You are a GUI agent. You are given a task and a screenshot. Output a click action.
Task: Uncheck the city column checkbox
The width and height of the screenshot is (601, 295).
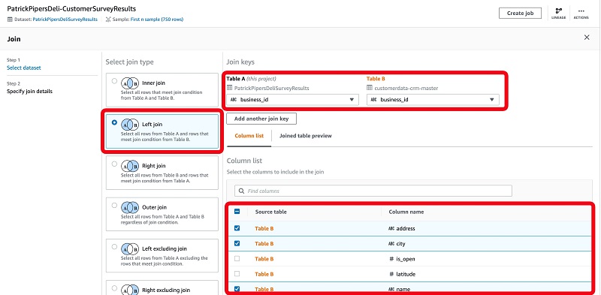(237, 243)
